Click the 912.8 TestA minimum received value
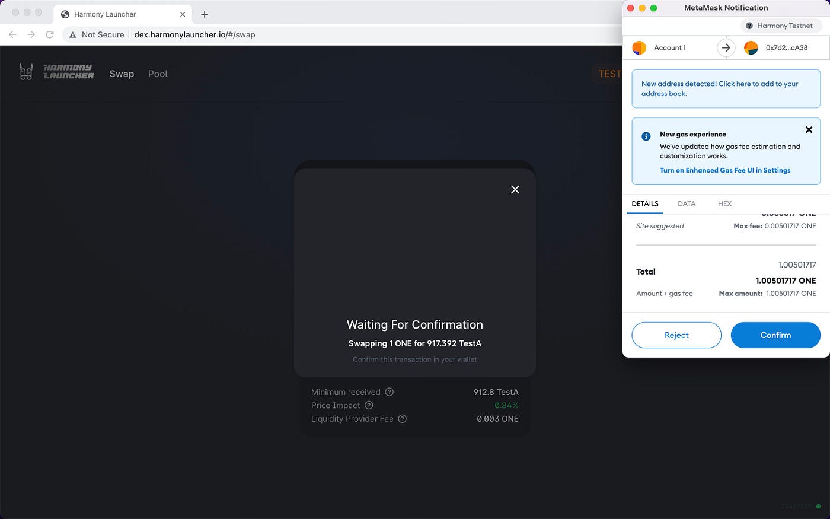Screen dimensions: 830x519 (x=496, y=392)
